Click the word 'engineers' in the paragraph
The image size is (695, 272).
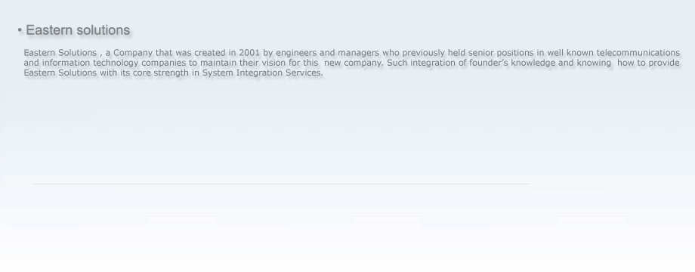point(296,52)
